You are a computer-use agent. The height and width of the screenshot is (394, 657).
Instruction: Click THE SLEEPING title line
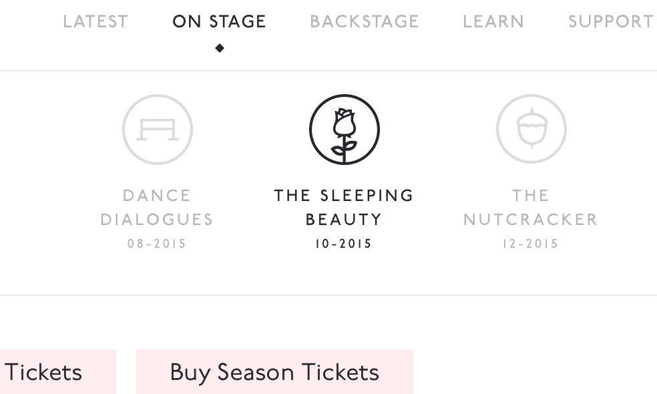(x=344, y=196)
